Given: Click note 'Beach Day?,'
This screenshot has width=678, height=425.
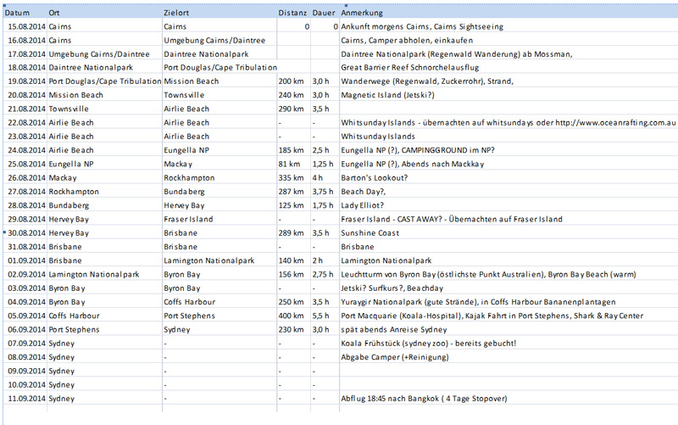Looking at the screenshot, I should 364,192.
